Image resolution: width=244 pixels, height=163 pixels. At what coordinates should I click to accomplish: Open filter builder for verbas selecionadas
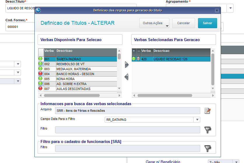[x=208, y=130]
